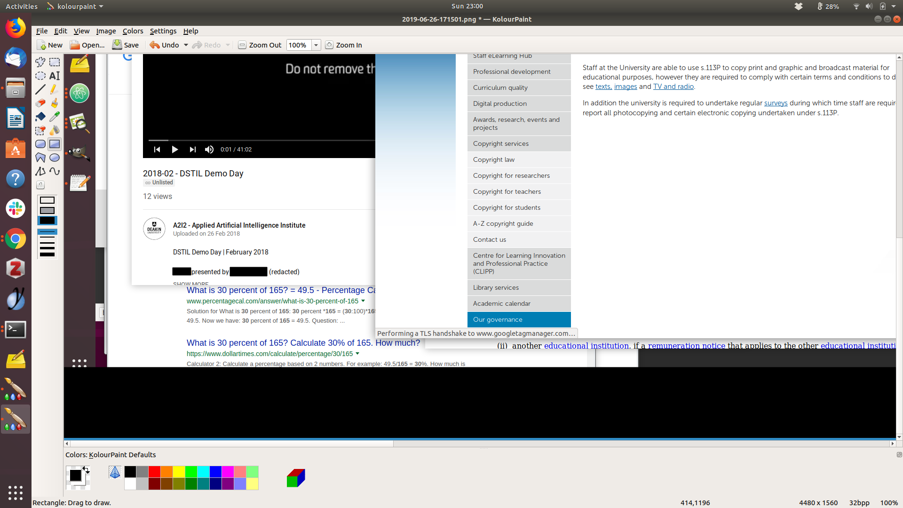Expand the Undo history dropdown arrow
This screenshot has height=508, width=903.
click(186, 45)
